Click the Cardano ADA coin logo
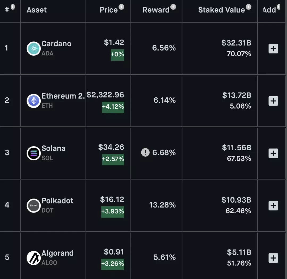 [33, 49]
